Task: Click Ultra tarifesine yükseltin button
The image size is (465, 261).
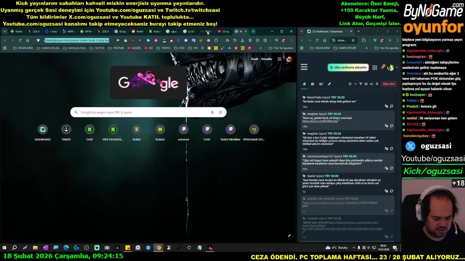Action: click(348, 67)
